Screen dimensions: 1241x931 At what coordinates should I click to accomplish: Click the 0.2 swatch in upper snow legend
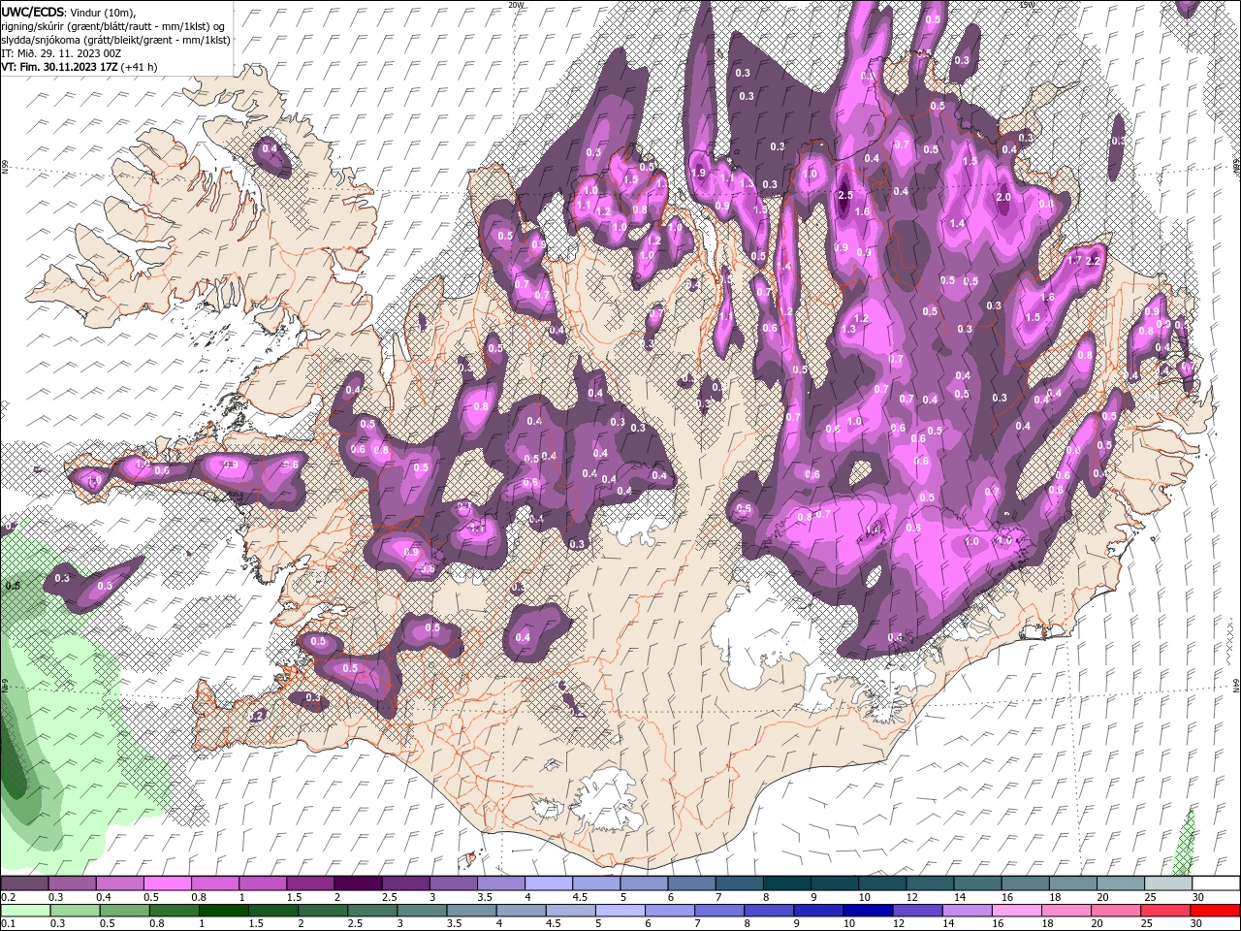point(24,883)
